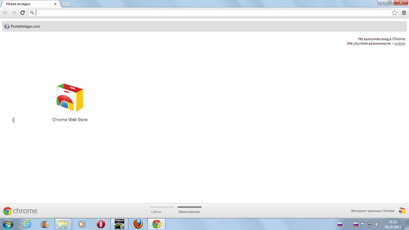Click the network tray icon
The image size is (409, 230).
pos(370,224)
